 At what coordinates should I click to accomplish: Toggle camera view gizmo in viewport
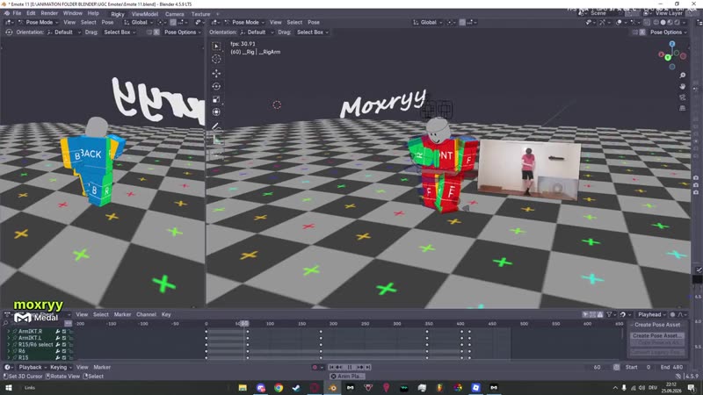click(x=683, y=97)
